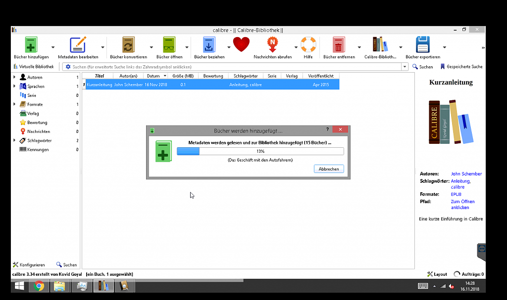The image size is (507, 300).
Task: Click the Suchen button next to the search field
Action: pyautogui.click(x=423, y=67)
